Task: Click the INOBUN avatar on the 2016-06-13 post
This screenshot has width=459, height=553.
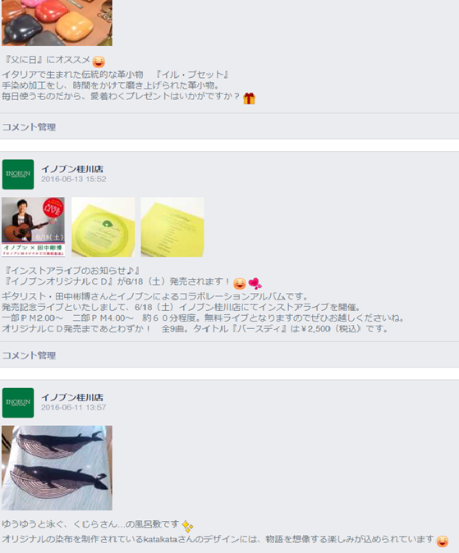Action: (x=18, y=174)
